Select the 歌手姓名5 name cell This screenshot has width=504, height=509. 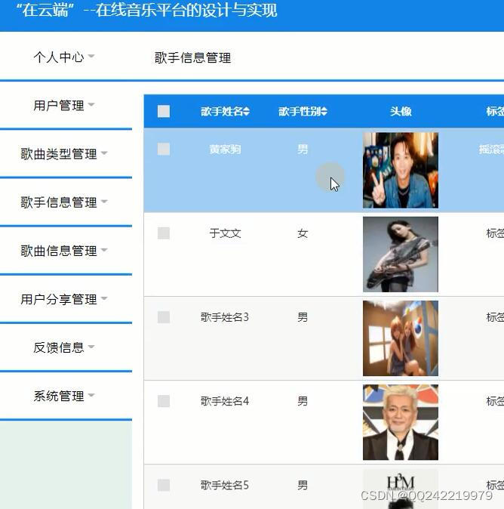coord(224,486)
